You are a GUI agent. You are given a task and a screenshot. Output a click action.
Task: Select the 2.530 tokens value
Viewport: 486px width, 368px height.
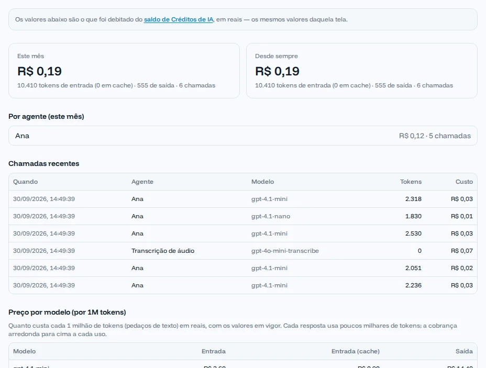(x=414, y=233)
